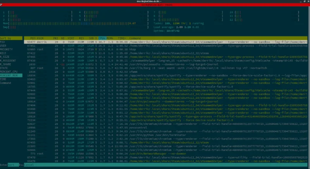Click the CPU core 12 meter
The image size is (310, 169).
tap(264, 20)
